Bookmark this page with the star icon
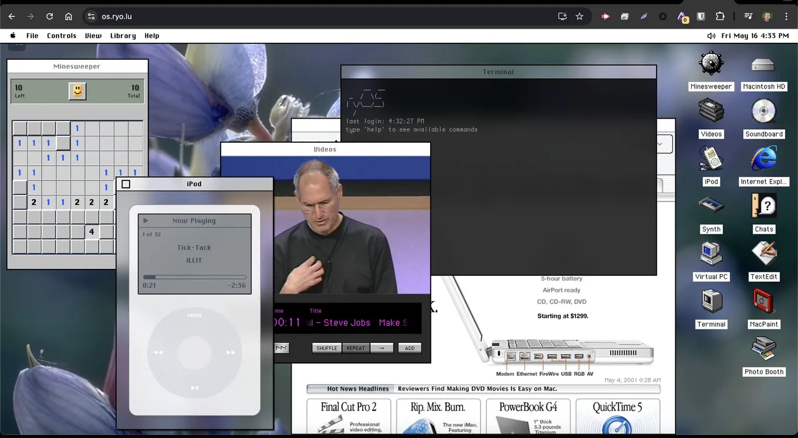 [x=580, y=16]
